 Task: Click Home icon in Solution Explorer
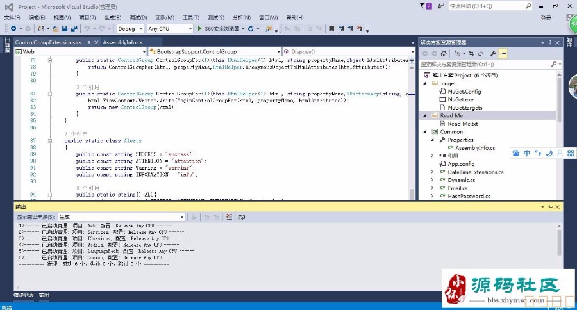pos(444,53)
